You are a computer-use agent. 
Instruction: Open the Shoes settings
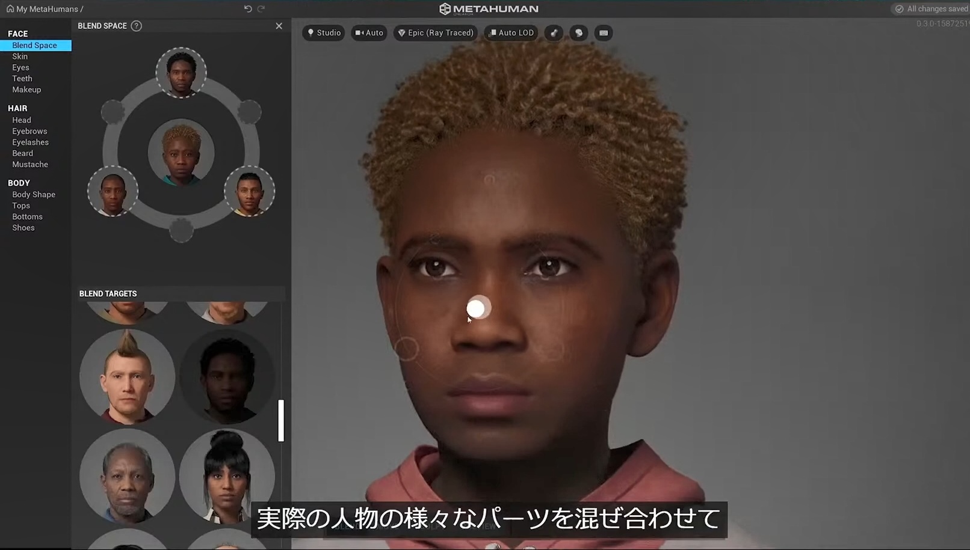click(x=23, y=228)
